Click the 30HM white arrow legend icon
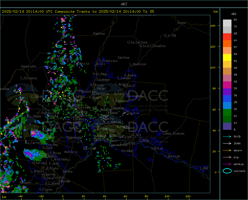This screenshot has height=200, width=248. pos(227,144)
